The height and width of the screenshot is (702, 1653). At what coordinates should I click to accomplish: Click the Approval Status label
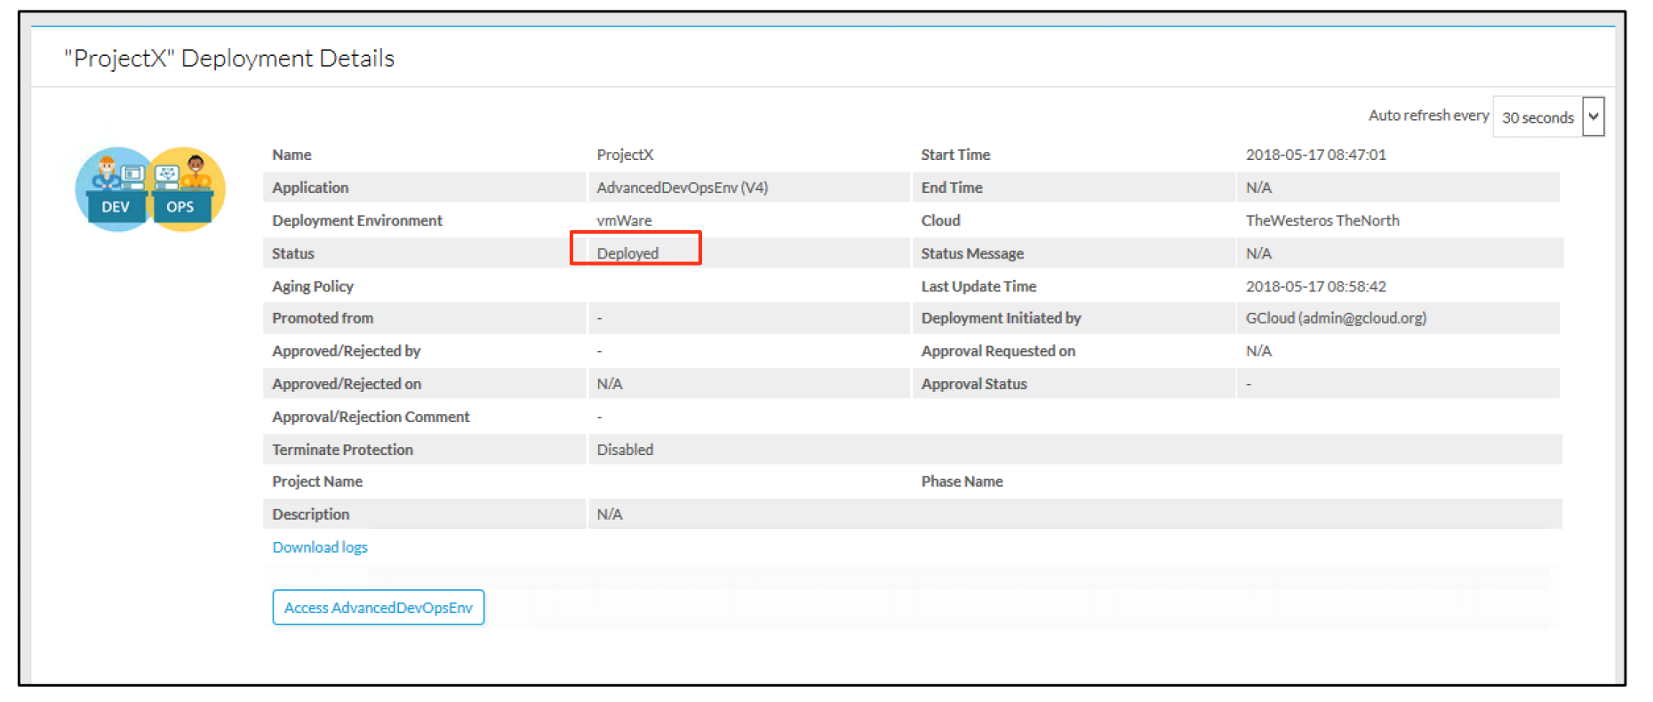973,384
